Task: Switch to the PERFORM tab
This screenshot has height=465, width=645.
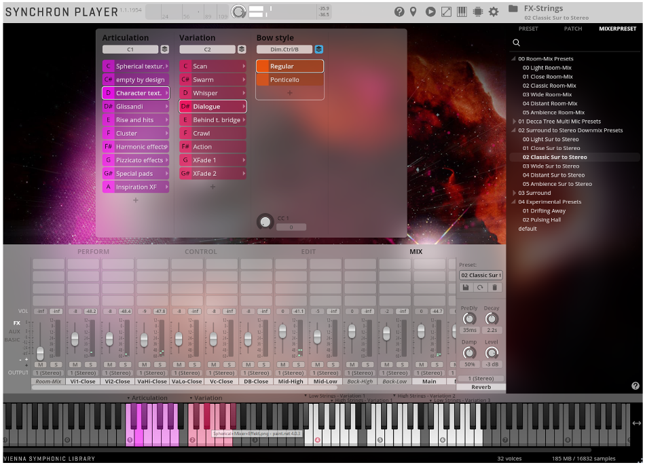Action: click(94, 252)
